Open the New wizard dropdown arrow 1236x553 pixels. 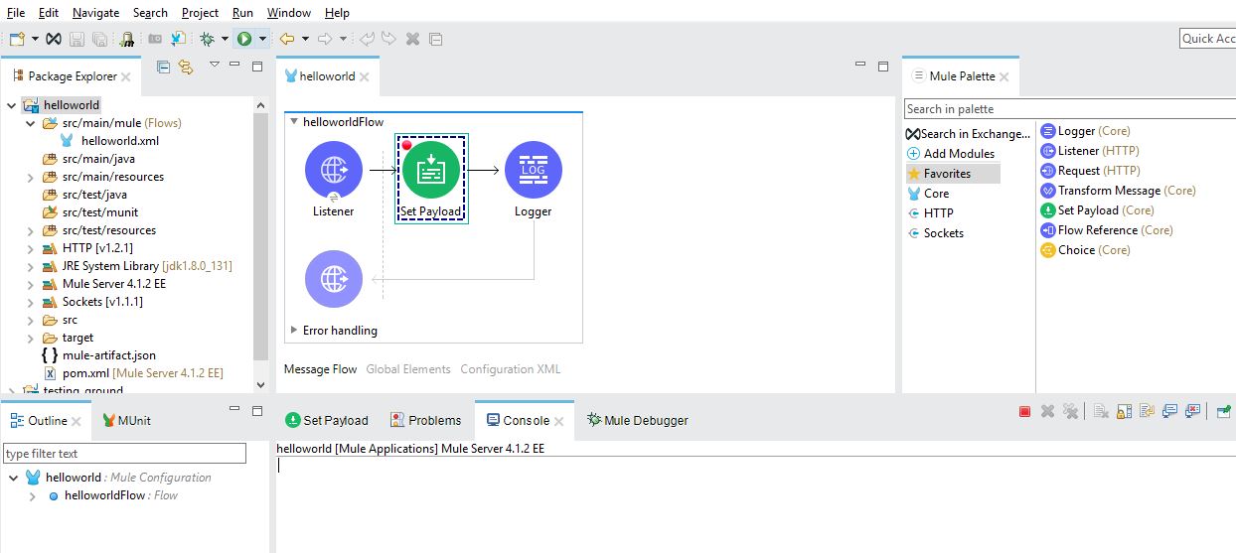(x=35, y=39)
